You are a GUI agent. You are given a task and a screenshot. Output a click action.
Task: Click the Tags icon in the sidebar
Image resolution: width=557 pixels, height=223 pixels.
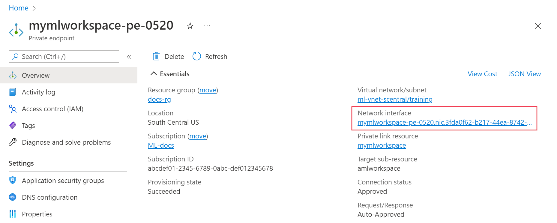click(x=13, y=126)
